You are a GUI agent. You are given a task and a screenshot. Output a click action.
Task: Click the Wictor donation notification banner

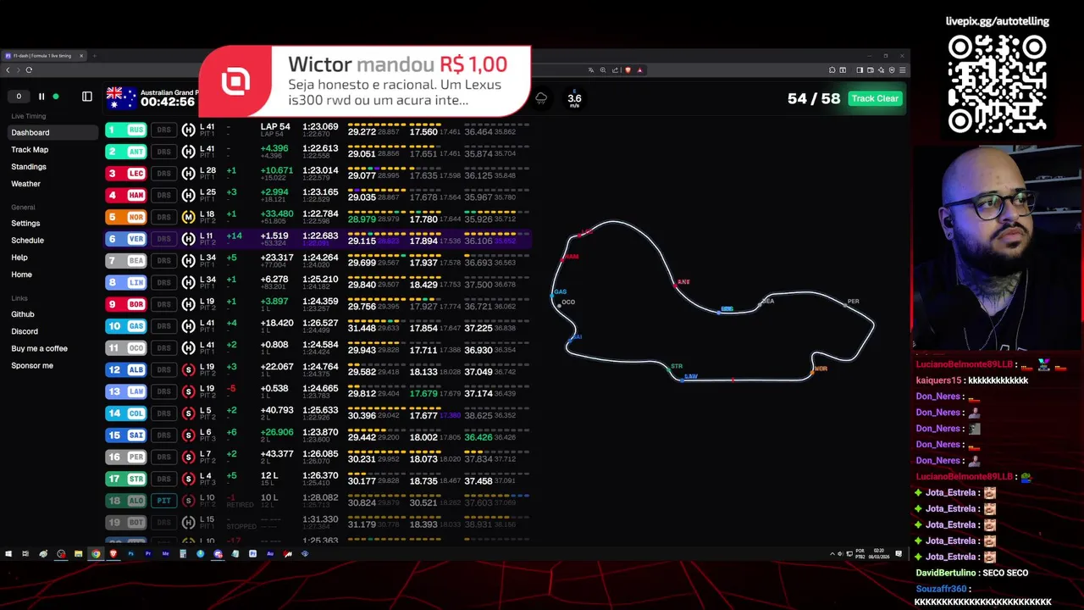[365, 81]
